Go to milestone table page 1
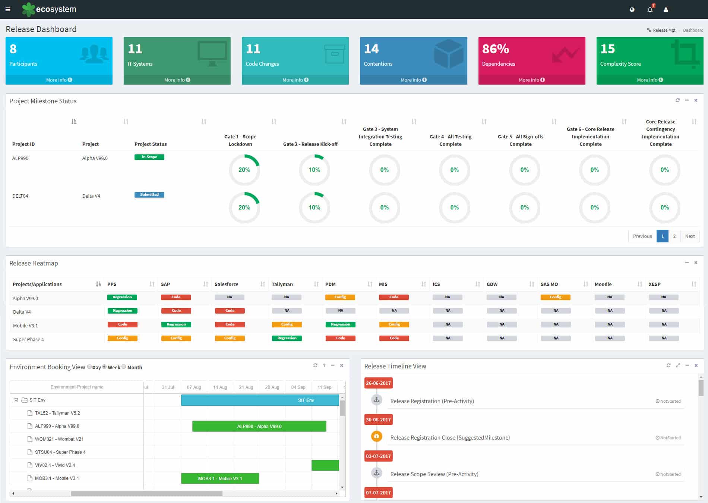 [662, 236]
